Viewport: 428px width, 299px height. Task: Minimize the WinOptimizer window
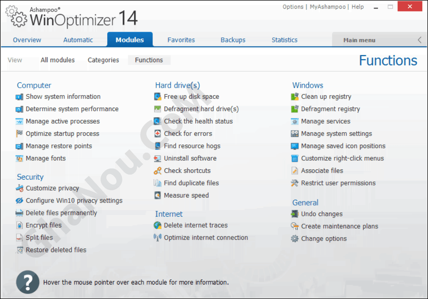(x=376, y=7)
